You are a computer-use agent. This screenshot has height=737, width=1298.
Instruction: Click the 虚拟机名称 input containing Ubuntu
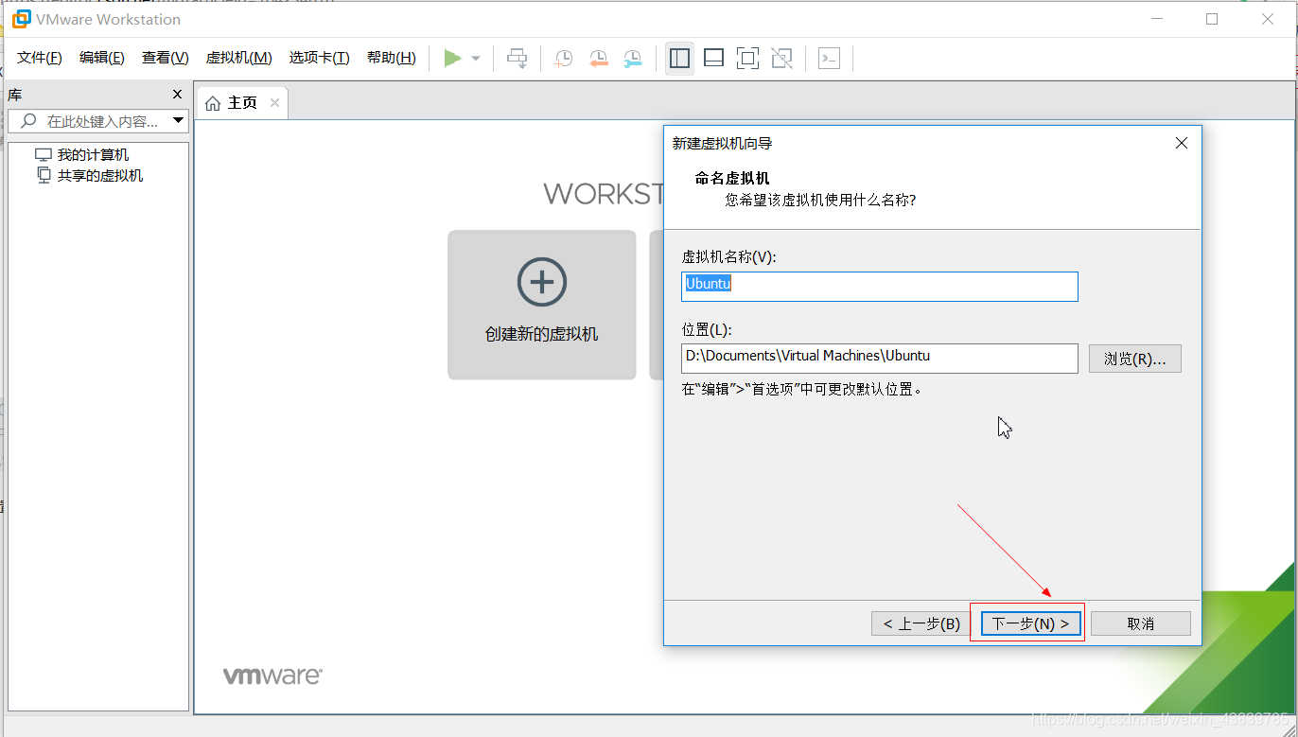pos(879,286)
